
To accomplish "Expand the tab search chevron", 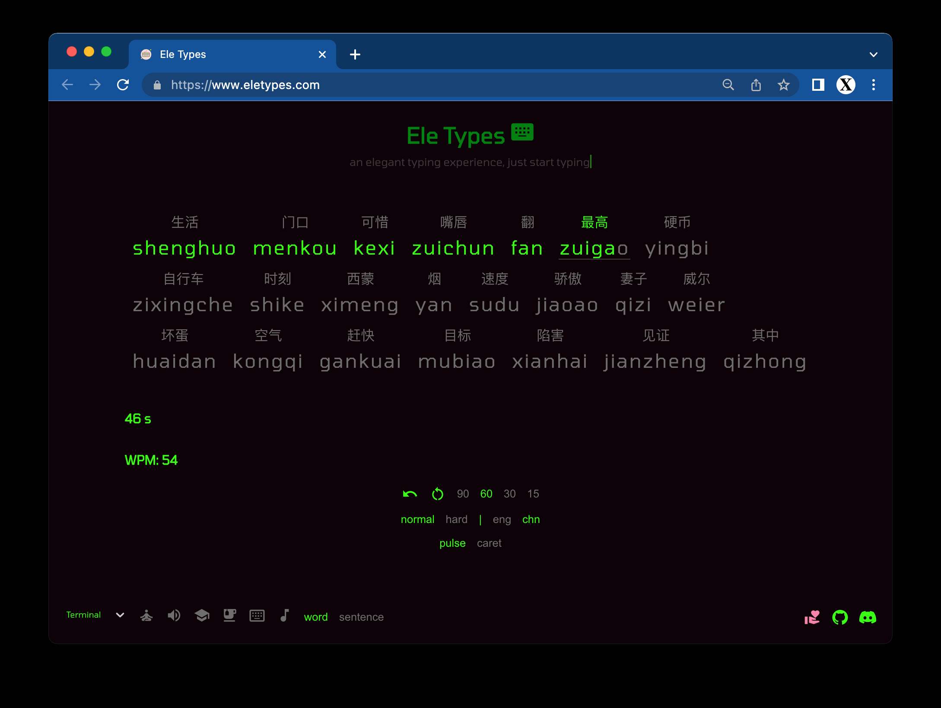I will (x=874, y=54).
